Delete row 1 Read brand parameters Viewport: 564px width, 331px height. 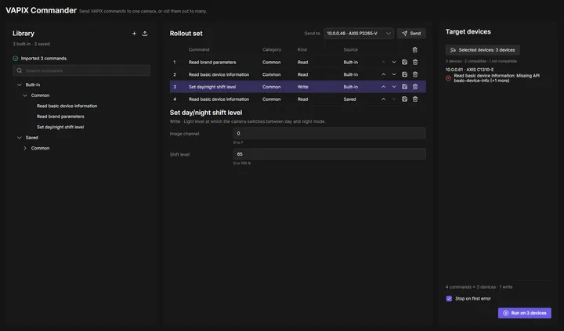[415, 62]
